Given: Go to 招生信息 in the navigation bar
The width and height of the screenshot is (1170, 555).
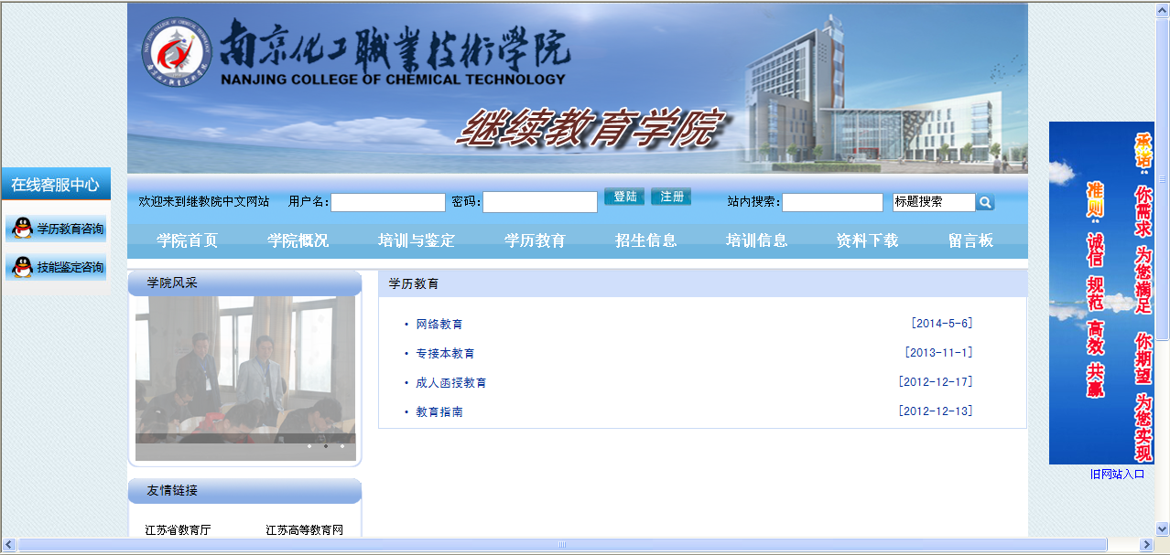Looking at the screenshot, I should 645,241.
